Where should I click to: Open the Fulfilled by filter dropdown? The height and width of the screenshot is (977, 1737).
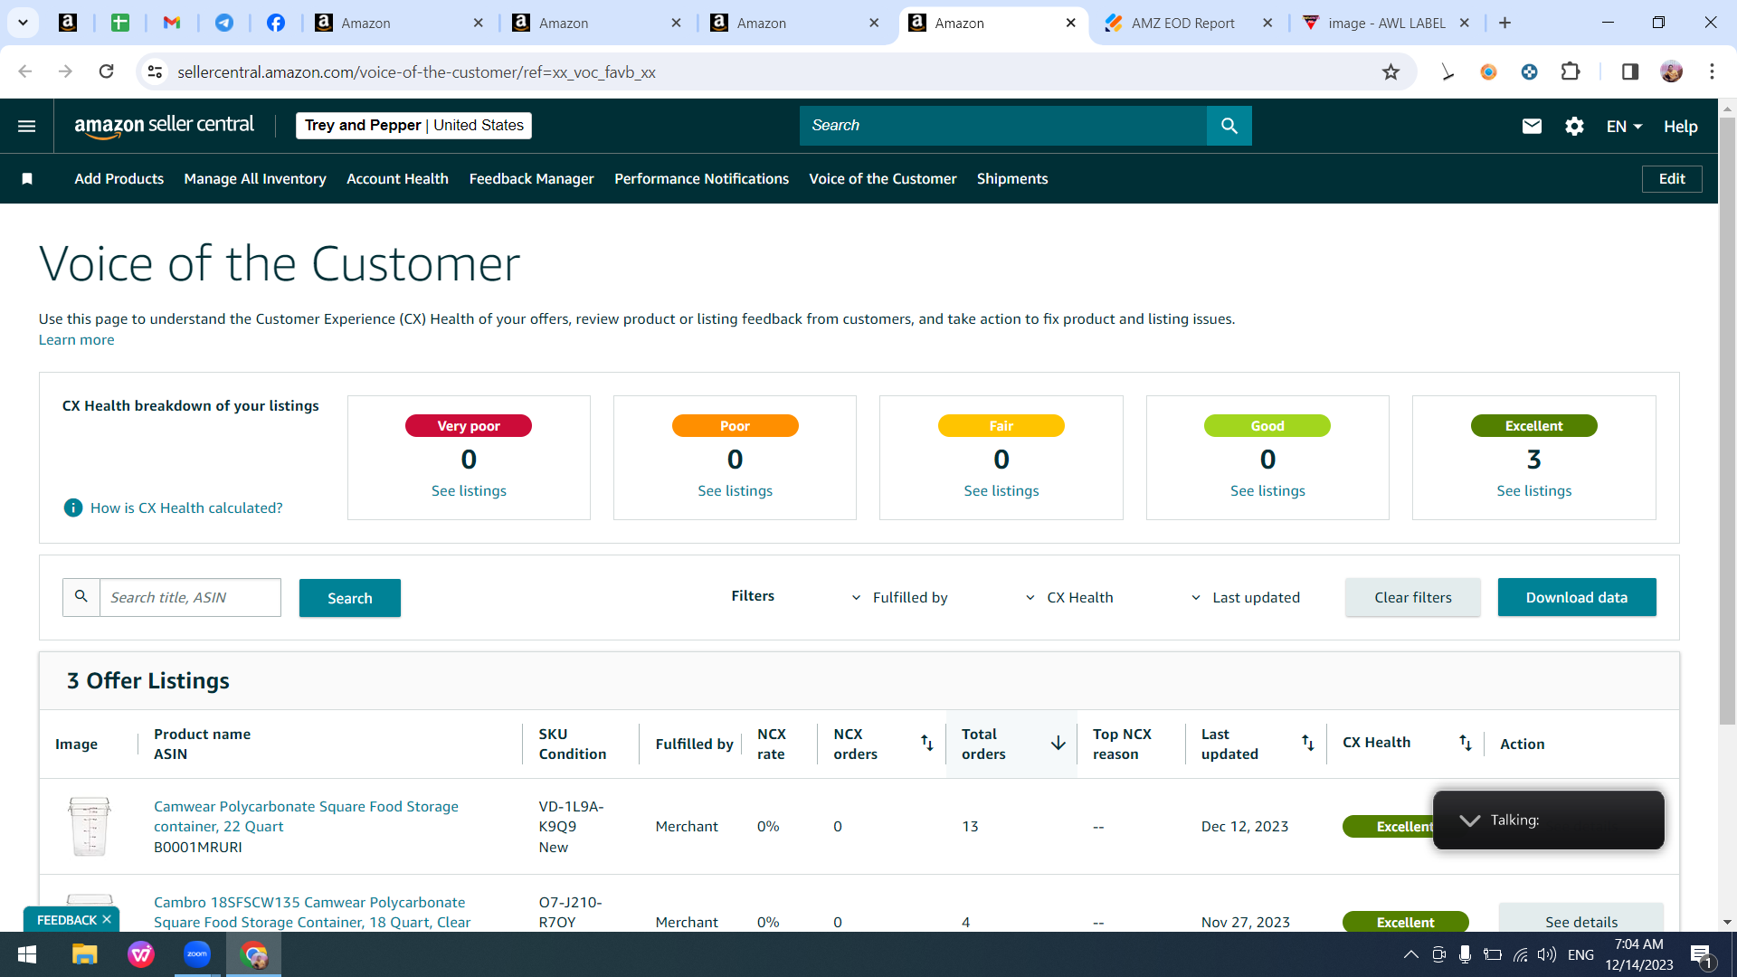pyautogui.click(x=900, y=597)
